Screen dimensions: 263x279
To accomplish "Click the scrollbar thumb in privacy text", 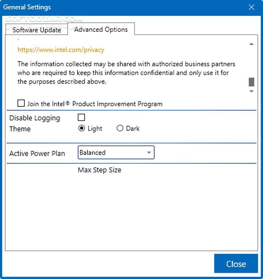I will click(x=251, y=82).
